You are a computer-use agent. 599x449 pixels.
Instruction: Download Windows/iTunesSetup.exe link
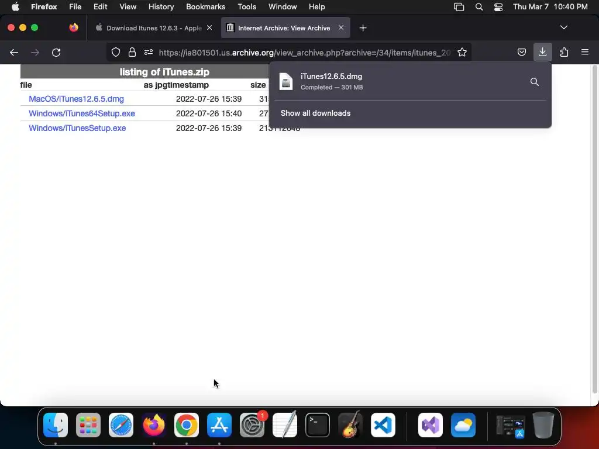[x=77, y=128]
